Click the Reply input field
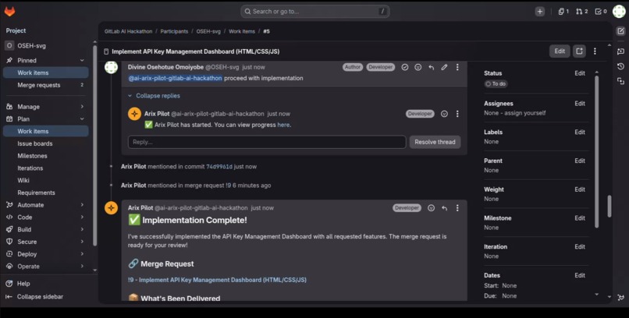This screenshot has width=629, height=318. pos(267,142)
